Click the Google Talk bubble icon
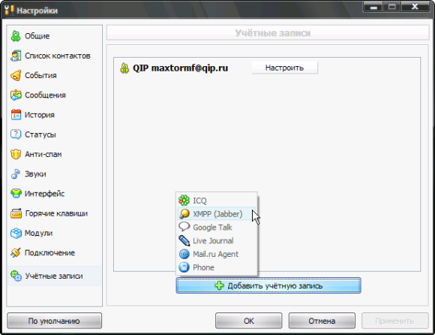The image size is (435, 335). click(x=184, y=227)
